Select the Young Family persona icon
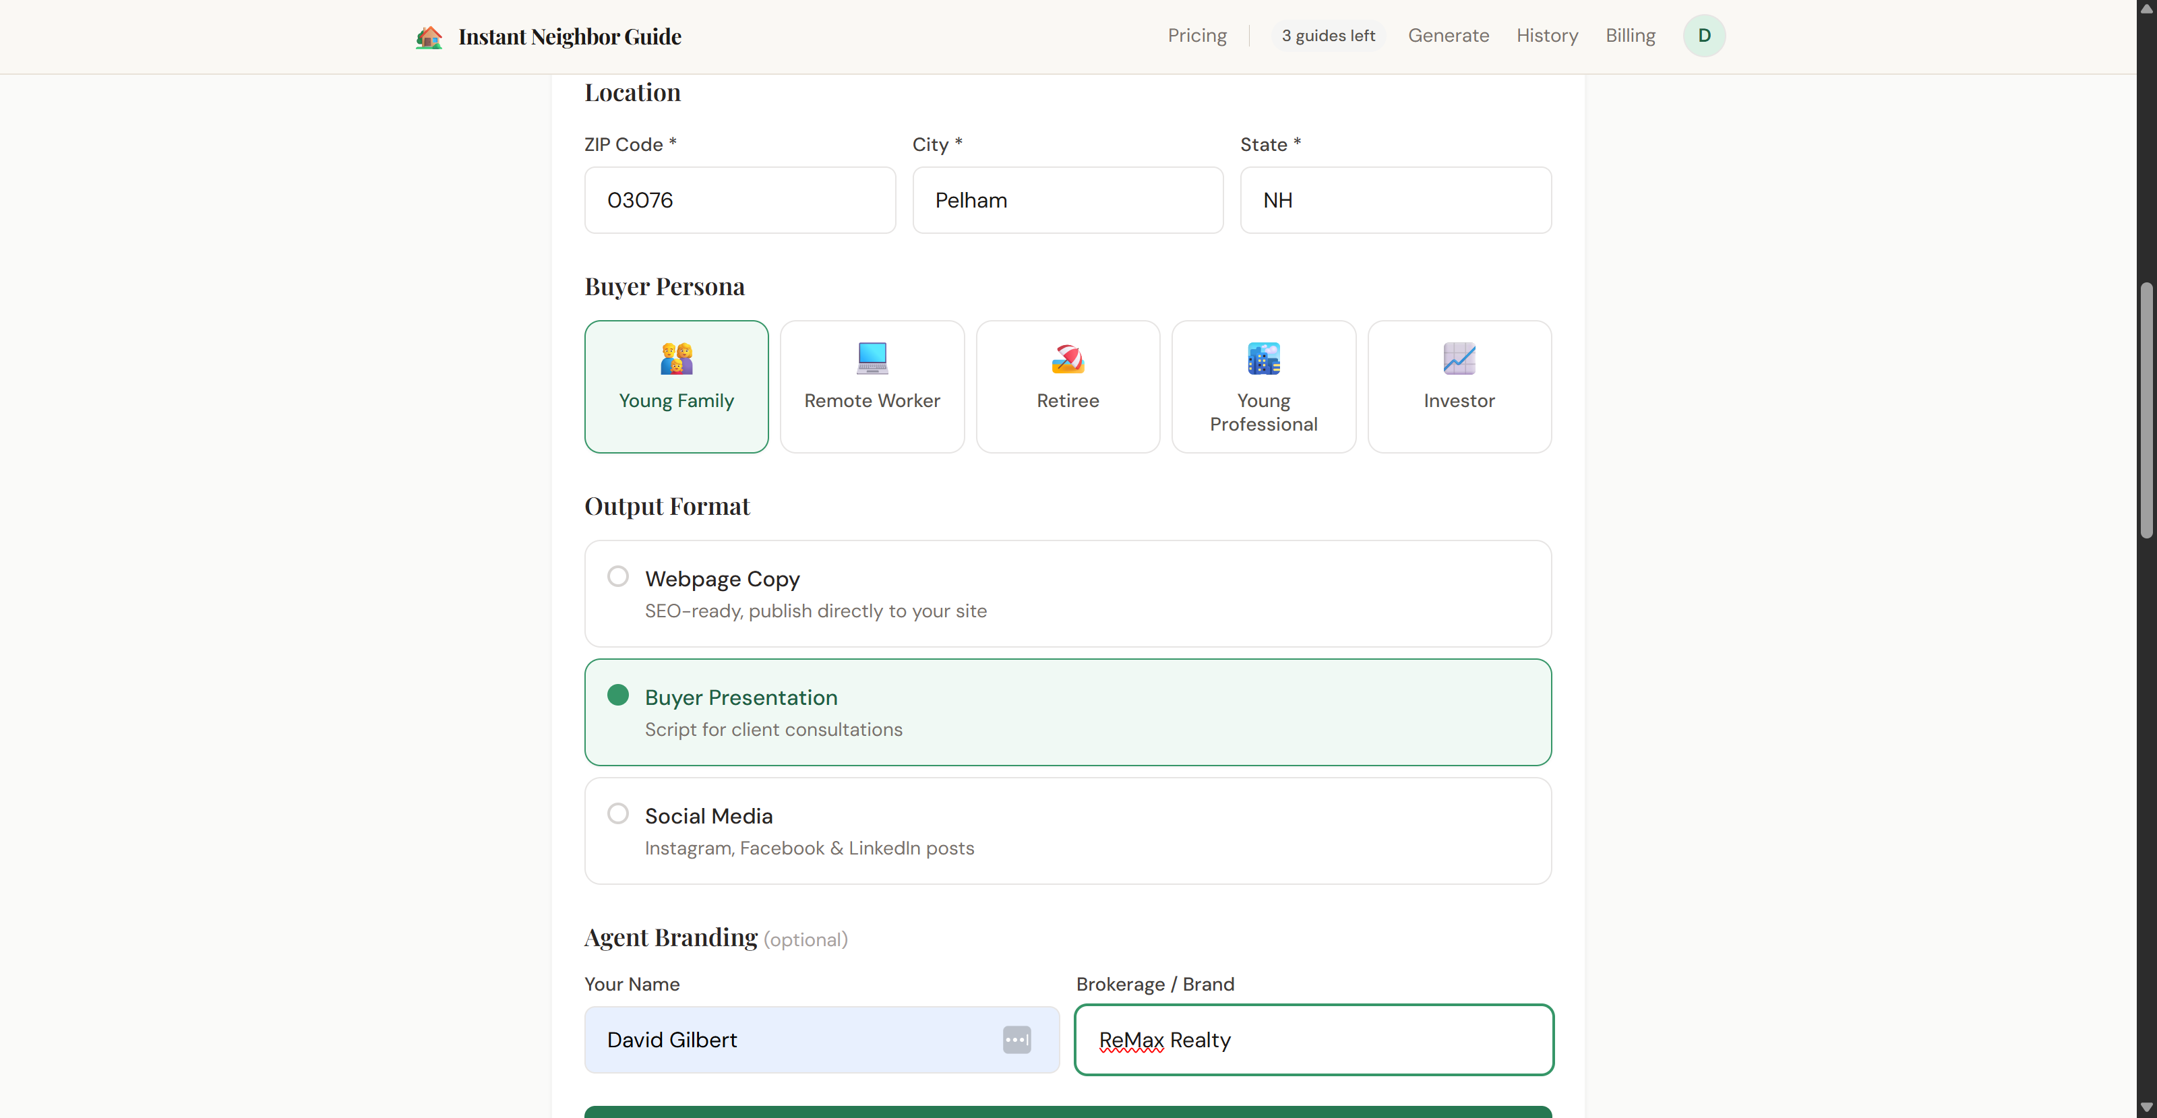This screenshot has width=2157, height=1118. coord(675,359)
